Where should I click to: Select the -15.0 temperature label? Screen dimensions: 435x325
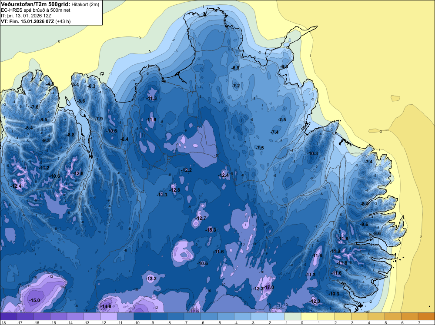[35, 300]
